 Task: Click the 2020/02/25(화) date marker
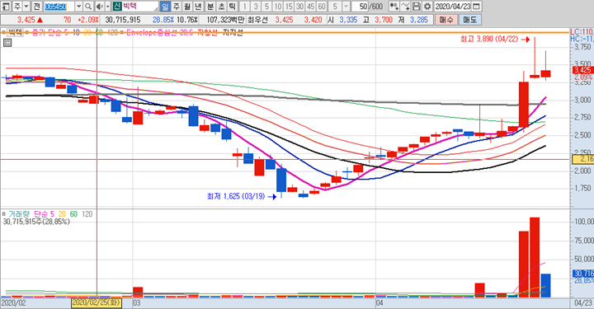pos(97,303)
